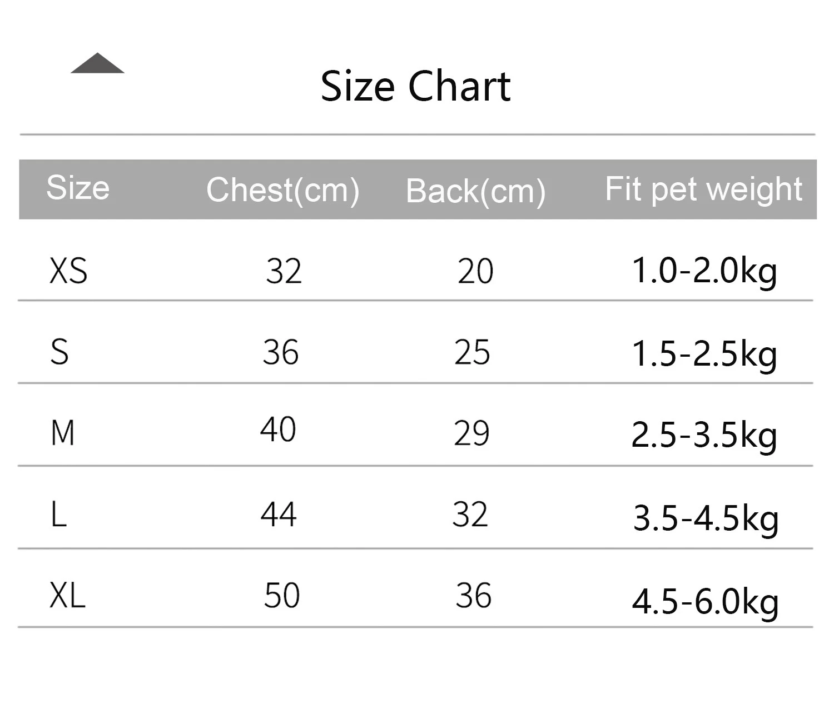The height and width of the screenshot is (704, 834).
Task: Select the 3.5-4.5kg weight value
Action: (x=706, y=518)
